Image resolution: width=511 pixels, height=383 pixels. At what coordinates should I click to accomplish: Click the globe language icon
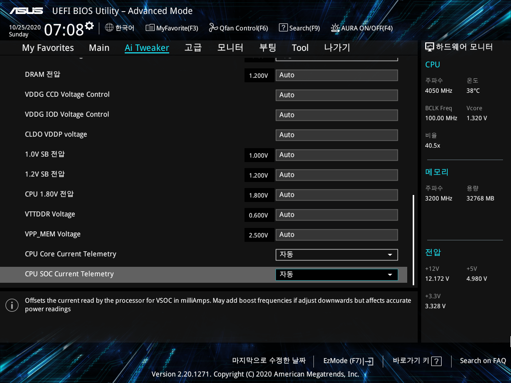[109, 28]
